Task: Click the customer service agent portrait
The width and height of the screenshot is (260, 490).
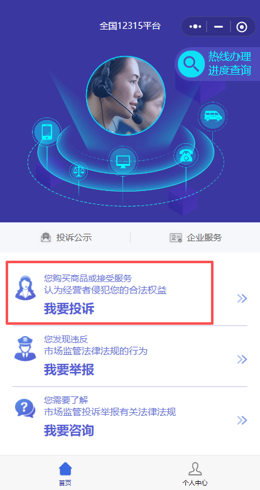Action: 126,96
